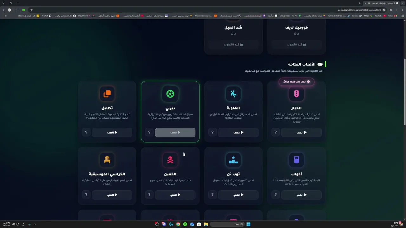Screen dimensions: 406x228
Task: Play the Al-Jabbar game
Action: pos(301,132)
